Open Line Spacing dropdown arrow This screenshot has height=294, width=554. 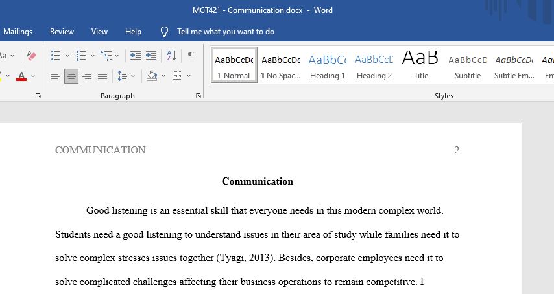pos(133,76)
